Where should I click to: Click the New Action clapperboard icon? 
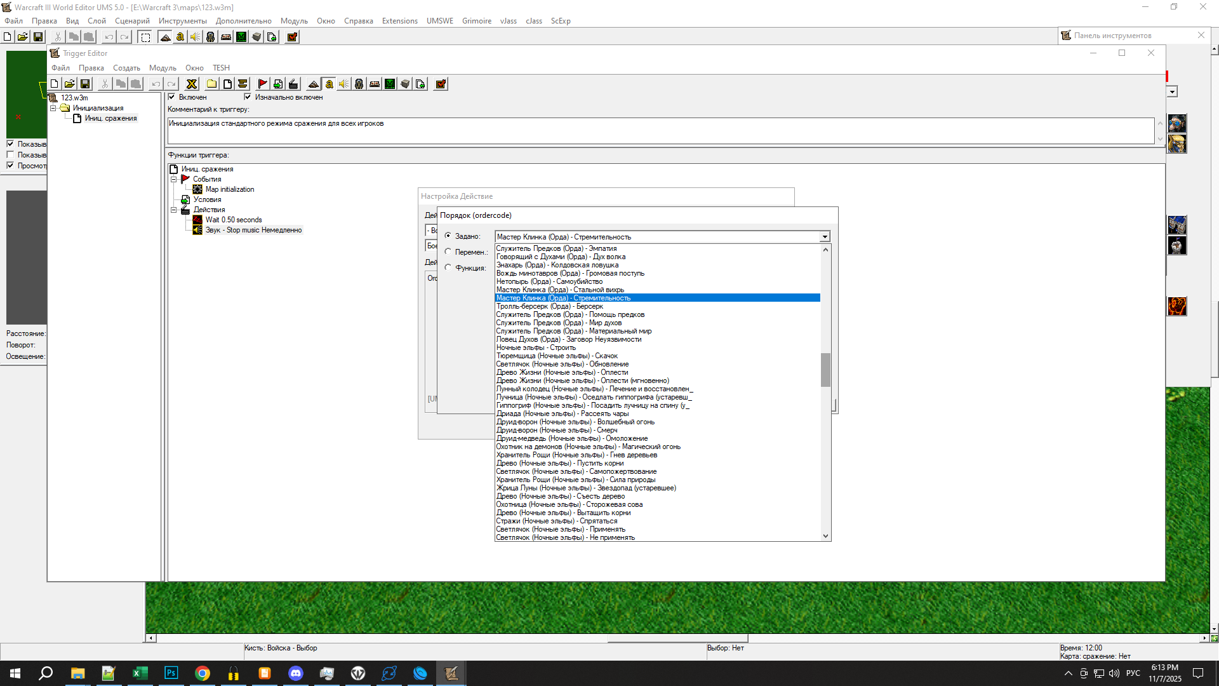tap(293, 84)
